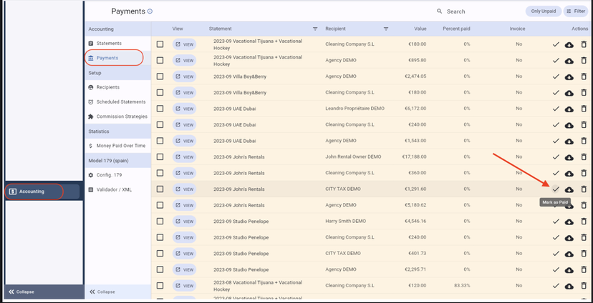Mark the €2,474.05 Villa Boy&Berry payment as paid

coord(555,76)
